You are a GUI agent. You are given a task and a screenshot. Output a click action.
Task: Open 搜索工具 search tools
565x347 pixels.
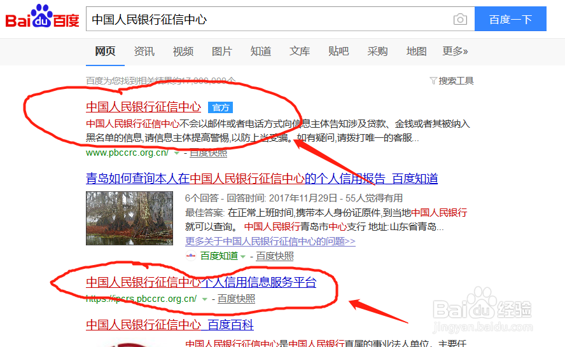coord(456,81)
